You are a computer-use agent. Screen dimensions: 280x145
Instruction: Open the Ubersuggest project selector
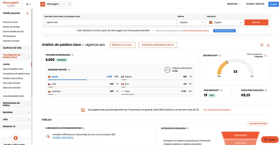click(56, 4)
